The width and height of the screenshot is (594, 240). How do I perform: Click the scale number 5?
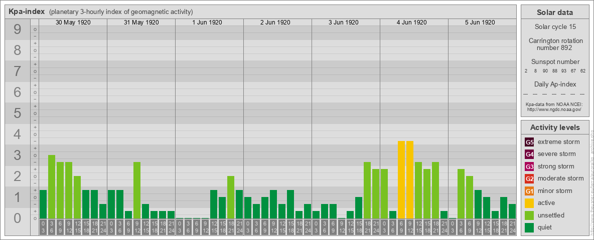point(17,113)
